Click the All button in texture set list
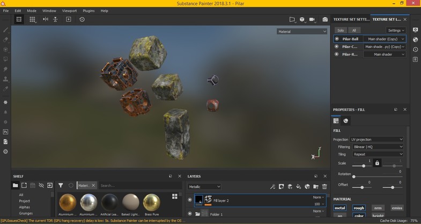This screenshot has width=421, height=224. click(354, 30)
